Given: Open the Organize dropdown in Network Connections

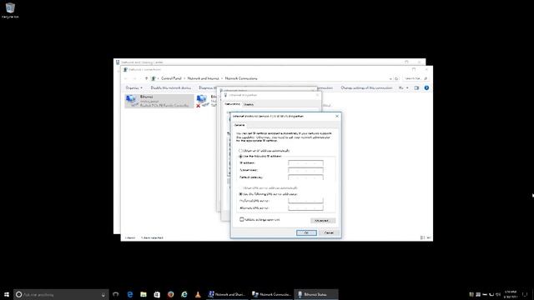Looking at the screenshot, I should click(x=133, y=87).
